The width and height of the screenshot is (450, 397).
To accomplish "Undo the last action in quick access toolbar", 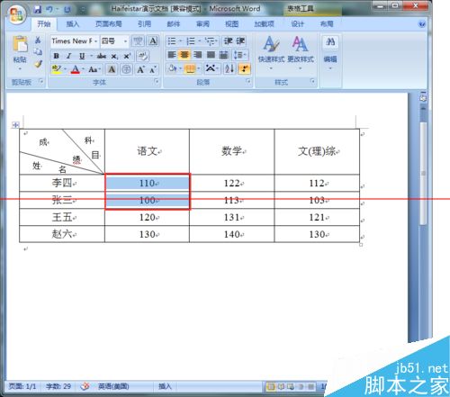I will tap(49, 9).
